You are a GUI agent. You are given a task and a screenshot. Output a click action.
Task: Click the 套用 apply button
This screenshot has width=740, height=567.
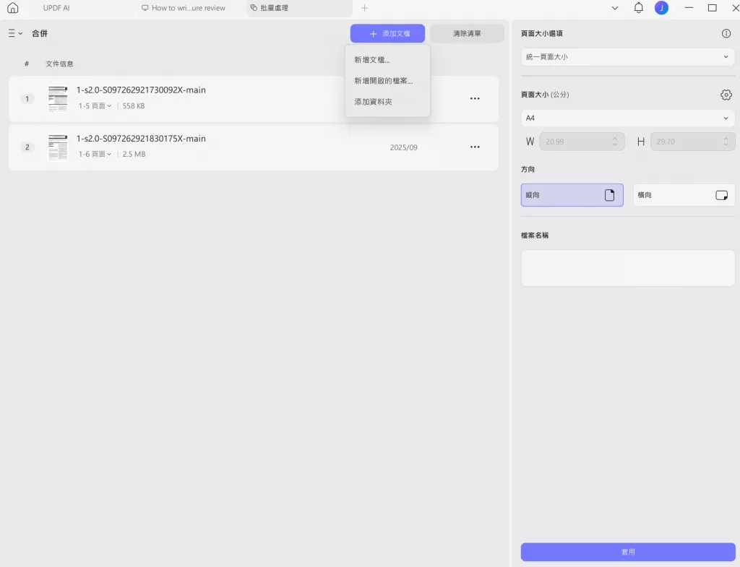627,551
